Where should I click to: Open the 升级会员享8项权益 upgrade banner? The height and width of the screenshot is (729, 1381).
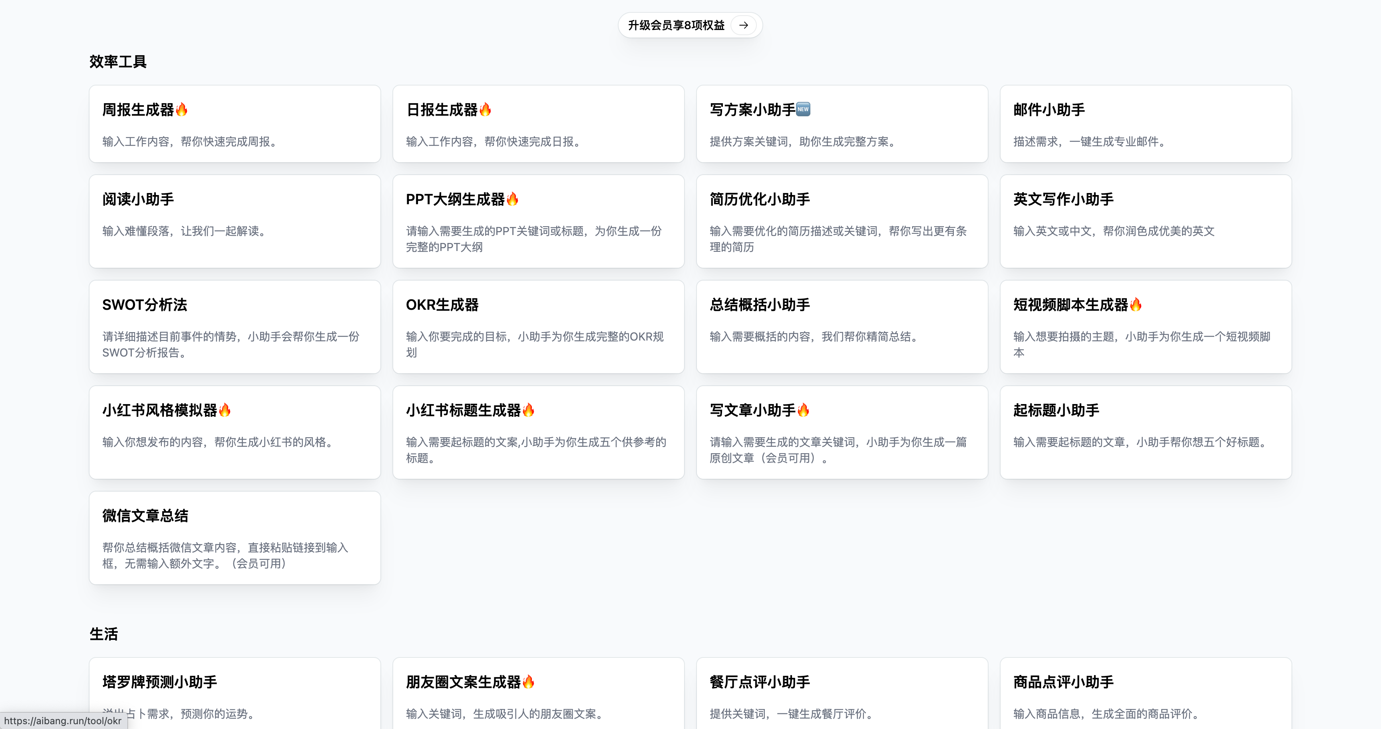click(690, 25)
